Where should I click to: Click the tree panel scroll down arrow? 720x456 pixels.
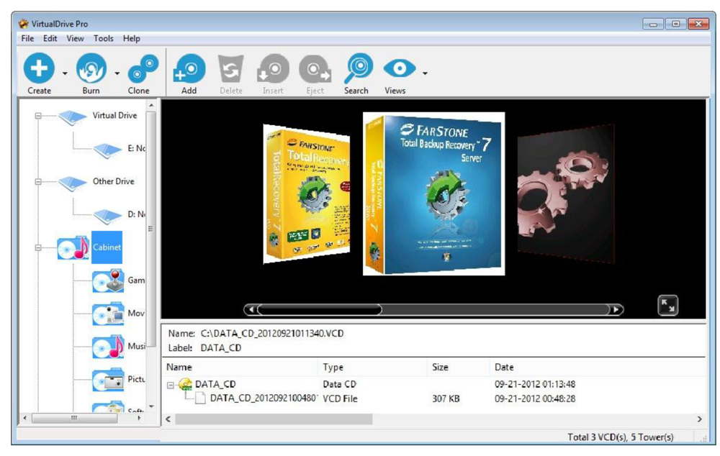pos(151,406)
